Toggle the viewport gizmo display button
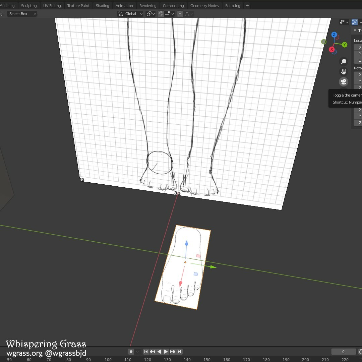Image resolution: width=362 pixels, height=362 pixels. 354,22
